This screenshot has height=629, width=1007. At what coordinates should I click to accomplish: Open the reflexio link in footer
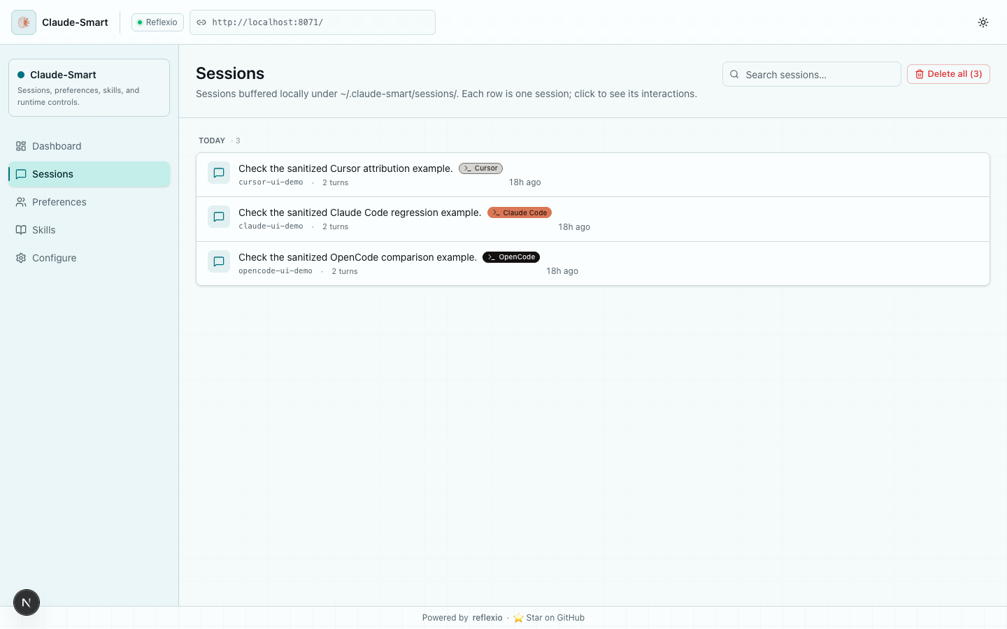(x=487, y=618)
